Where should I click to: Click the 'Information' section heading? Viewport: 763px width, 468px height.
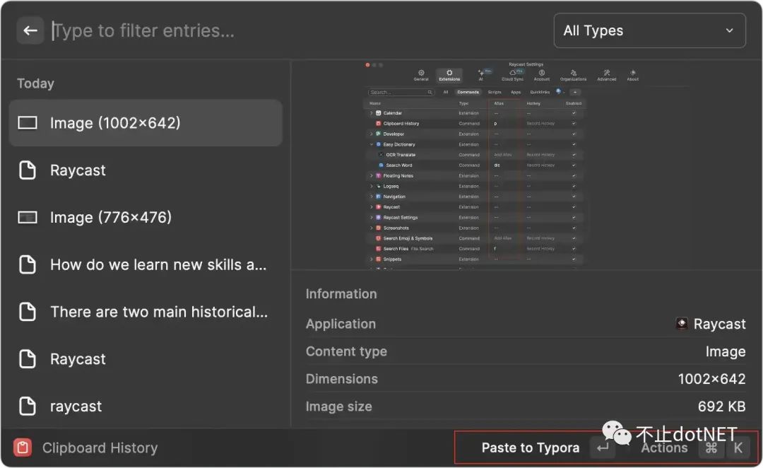(341, 294)
